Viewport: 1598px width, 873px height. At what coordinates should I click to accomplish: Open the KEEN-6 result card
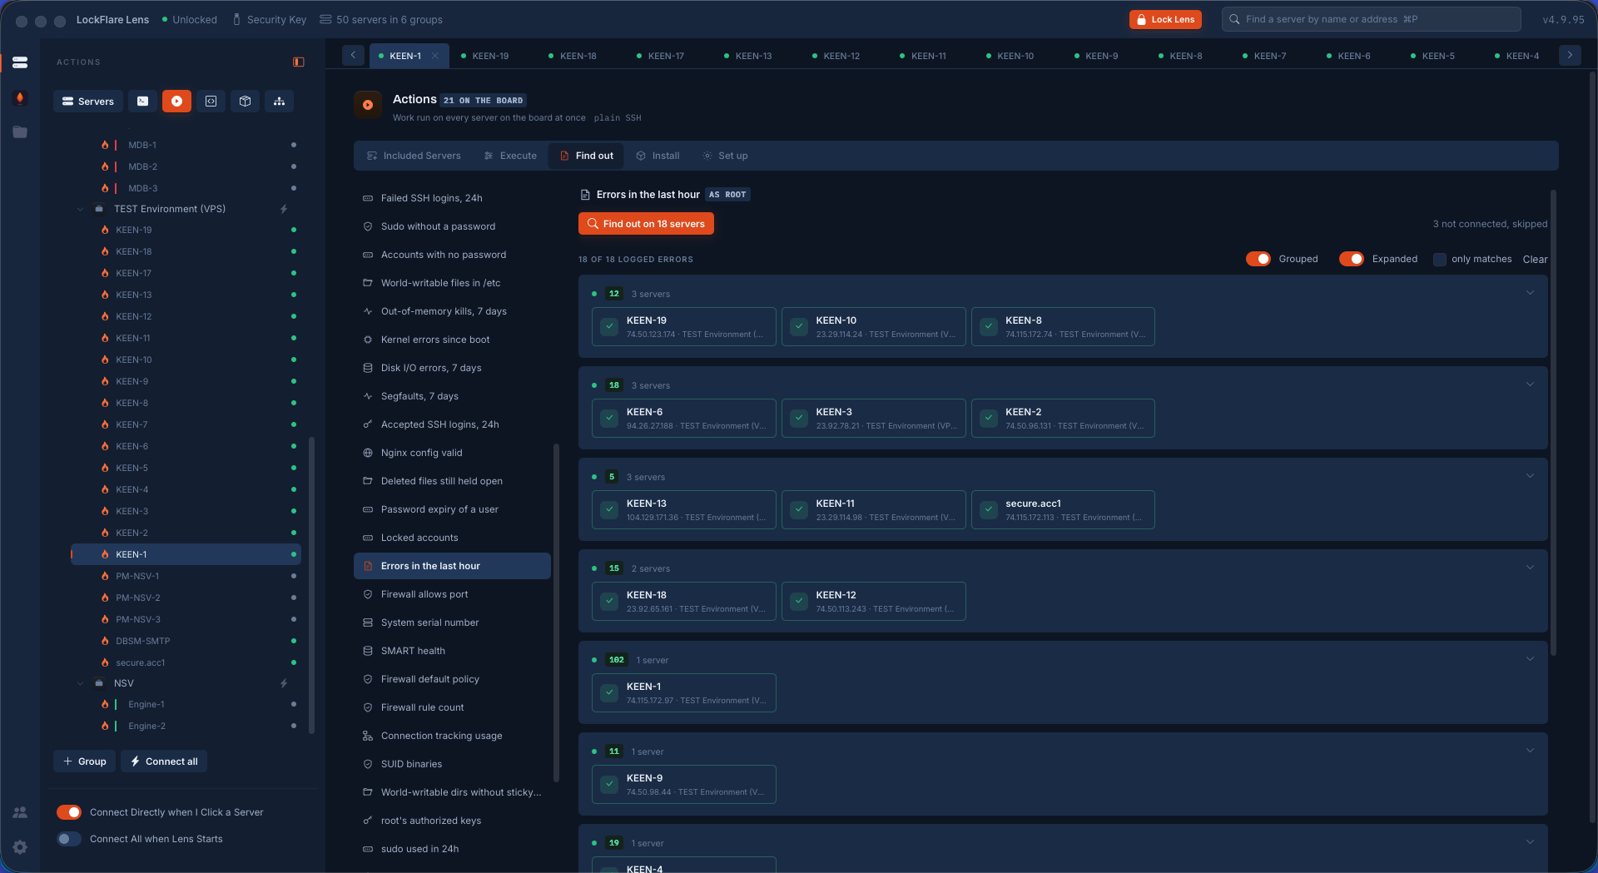(684, 418)
